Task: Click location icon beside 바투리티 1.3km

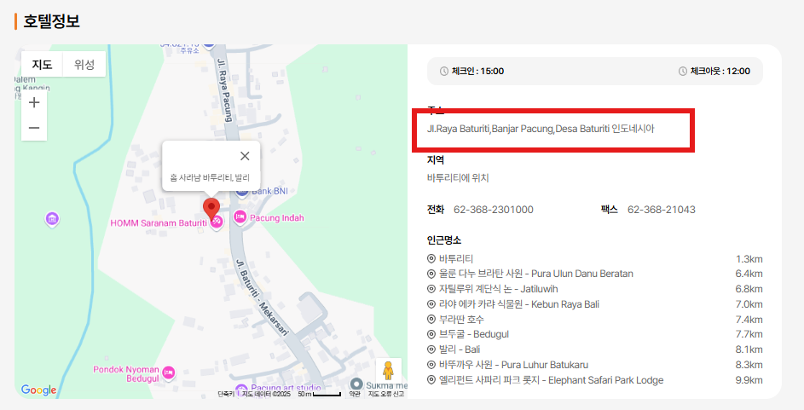Action: pyautogui.click(x=431, y=259)
